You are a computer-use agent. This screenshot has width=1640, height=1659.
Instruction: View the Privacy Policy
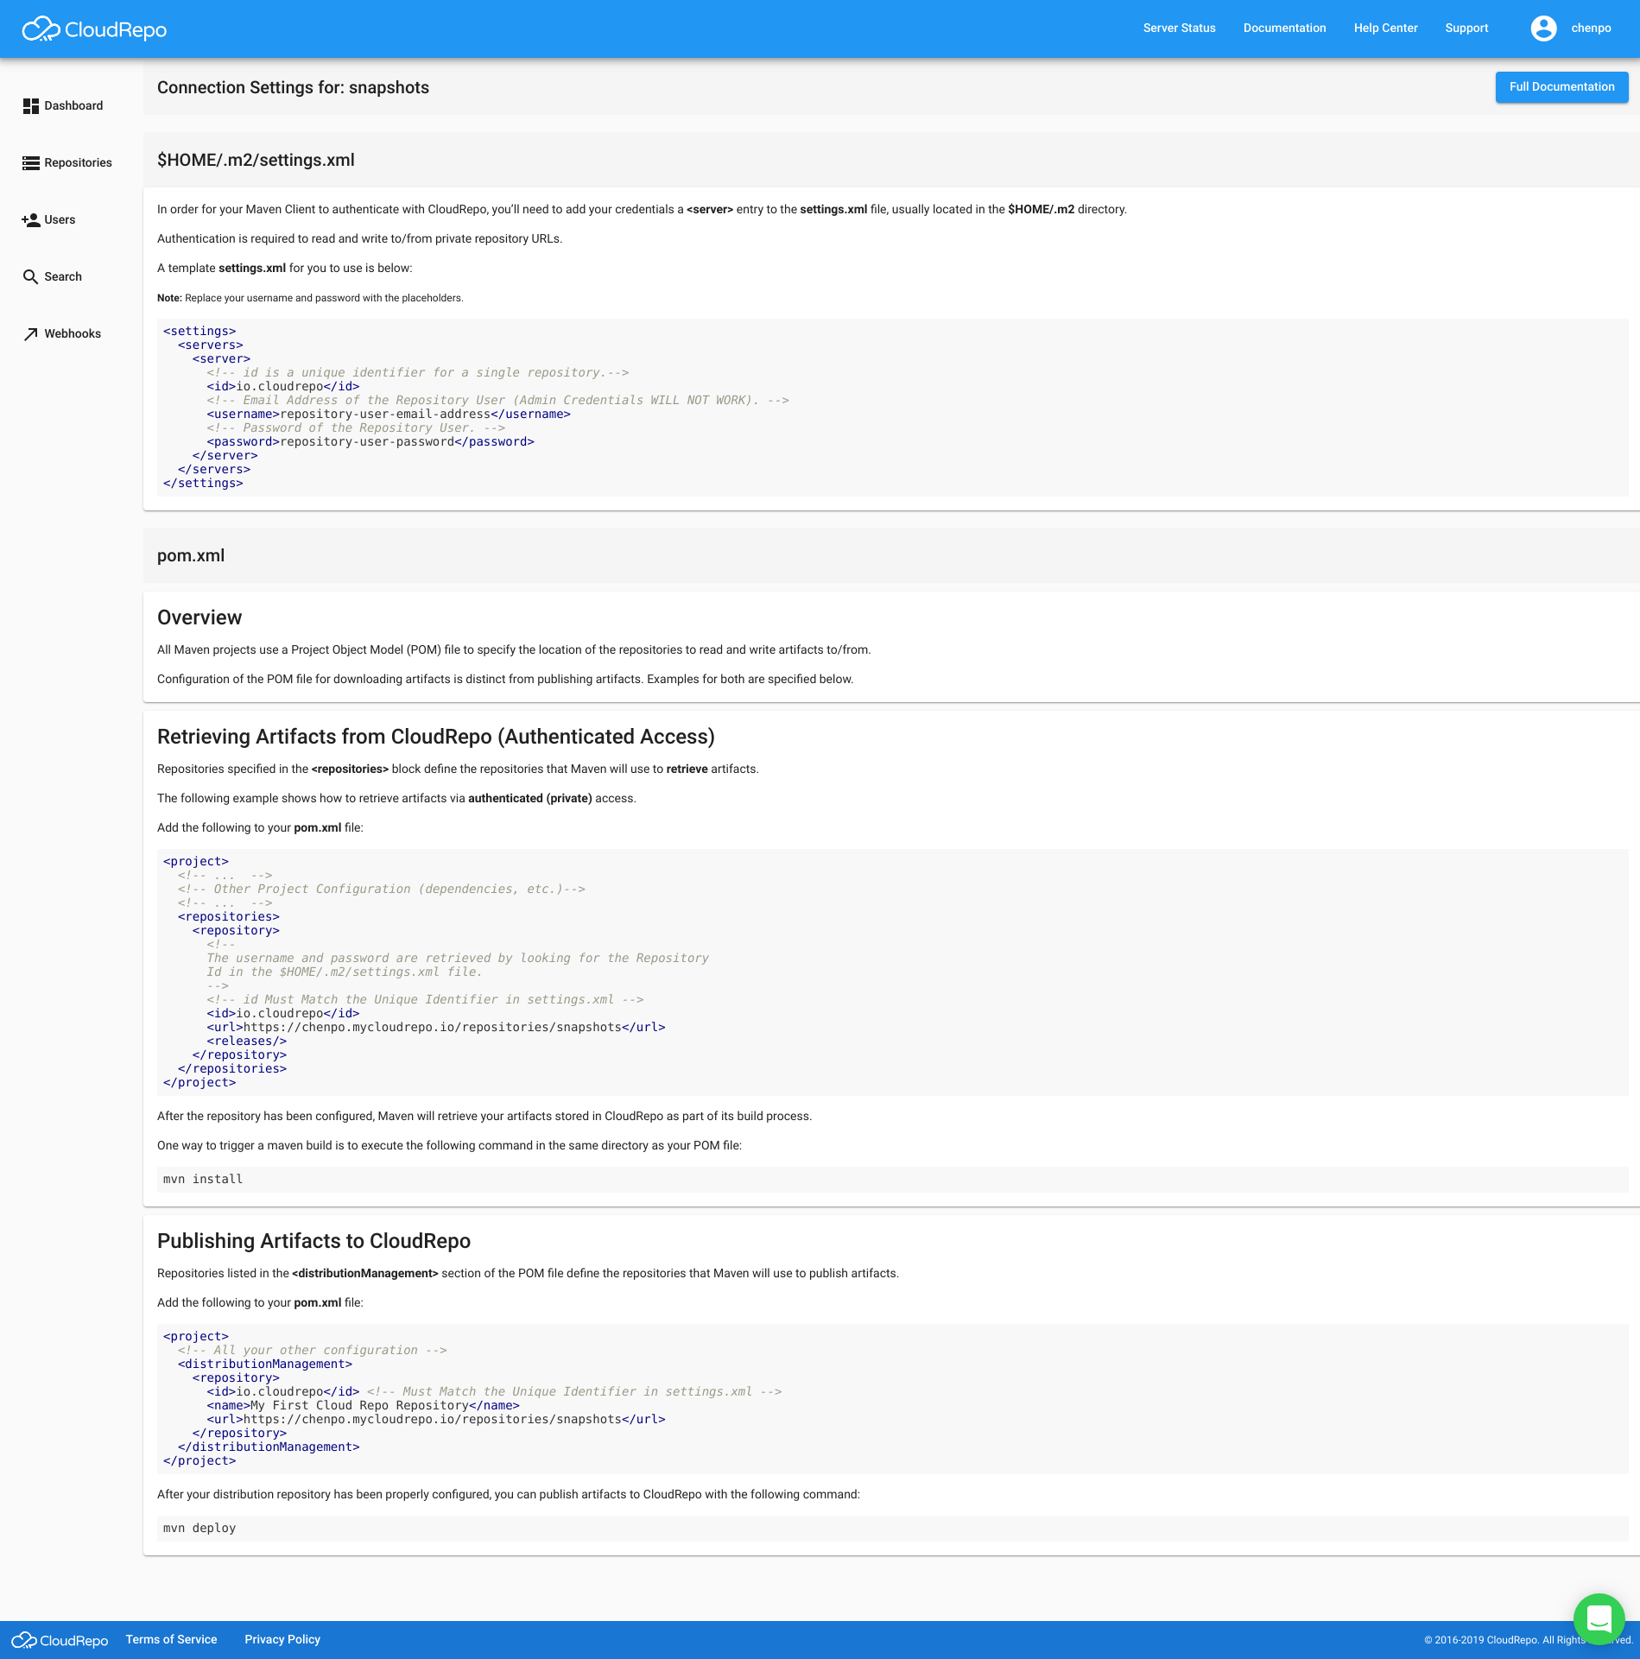point(282,1639)
